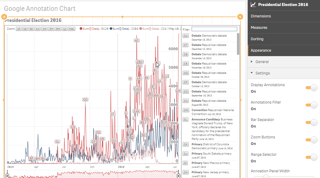Zoom chart to 5d
The image size is (320, 178).
click(x=31, y=29)
